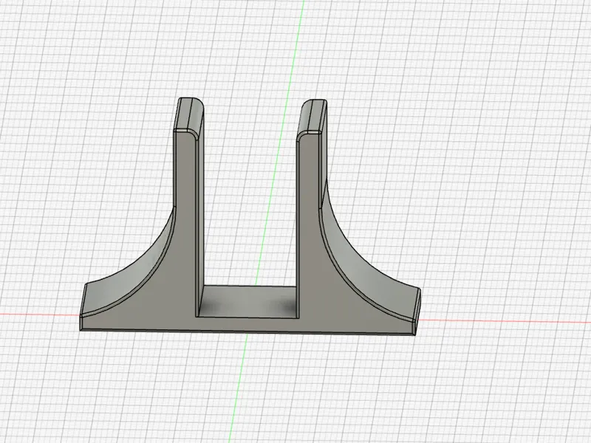The image size is (591, 443).
Task: Select the rounded top face of right upright
Action: [312, 116]
